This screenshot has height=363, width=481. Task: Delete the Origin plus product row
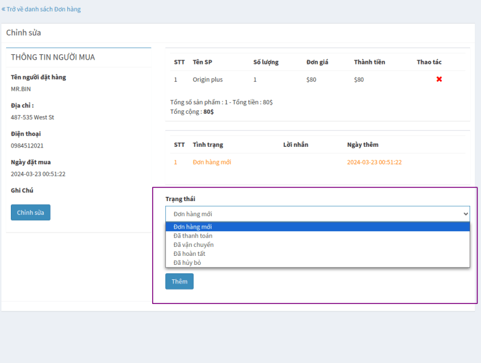click(x=439, y=79)
